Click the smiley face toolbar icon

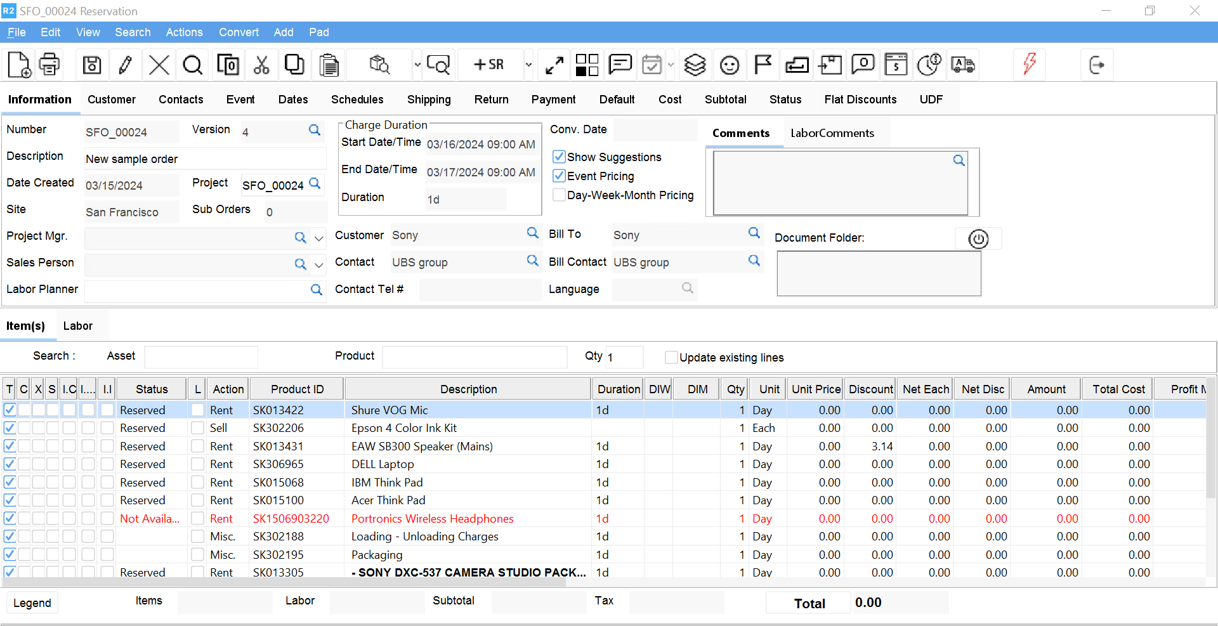click(x=730, y=65)
